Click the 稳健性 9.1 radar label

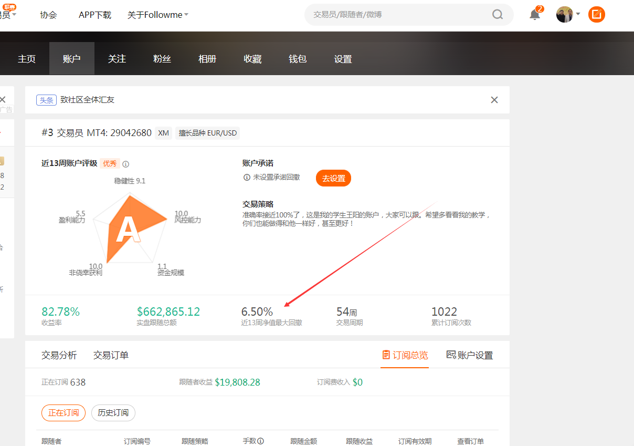coord(130,181)
